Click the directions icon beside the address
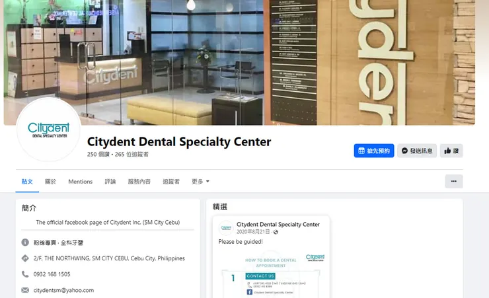The height and width of the screenshot is (298, 489). click(25, 258)
